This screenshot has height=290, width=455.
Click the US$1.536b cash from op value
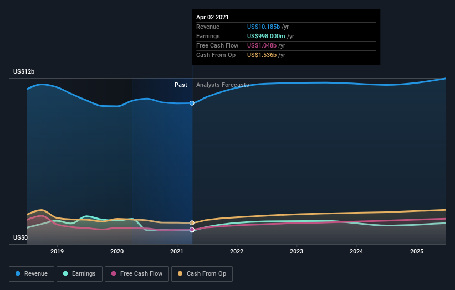tap(262, 55)
